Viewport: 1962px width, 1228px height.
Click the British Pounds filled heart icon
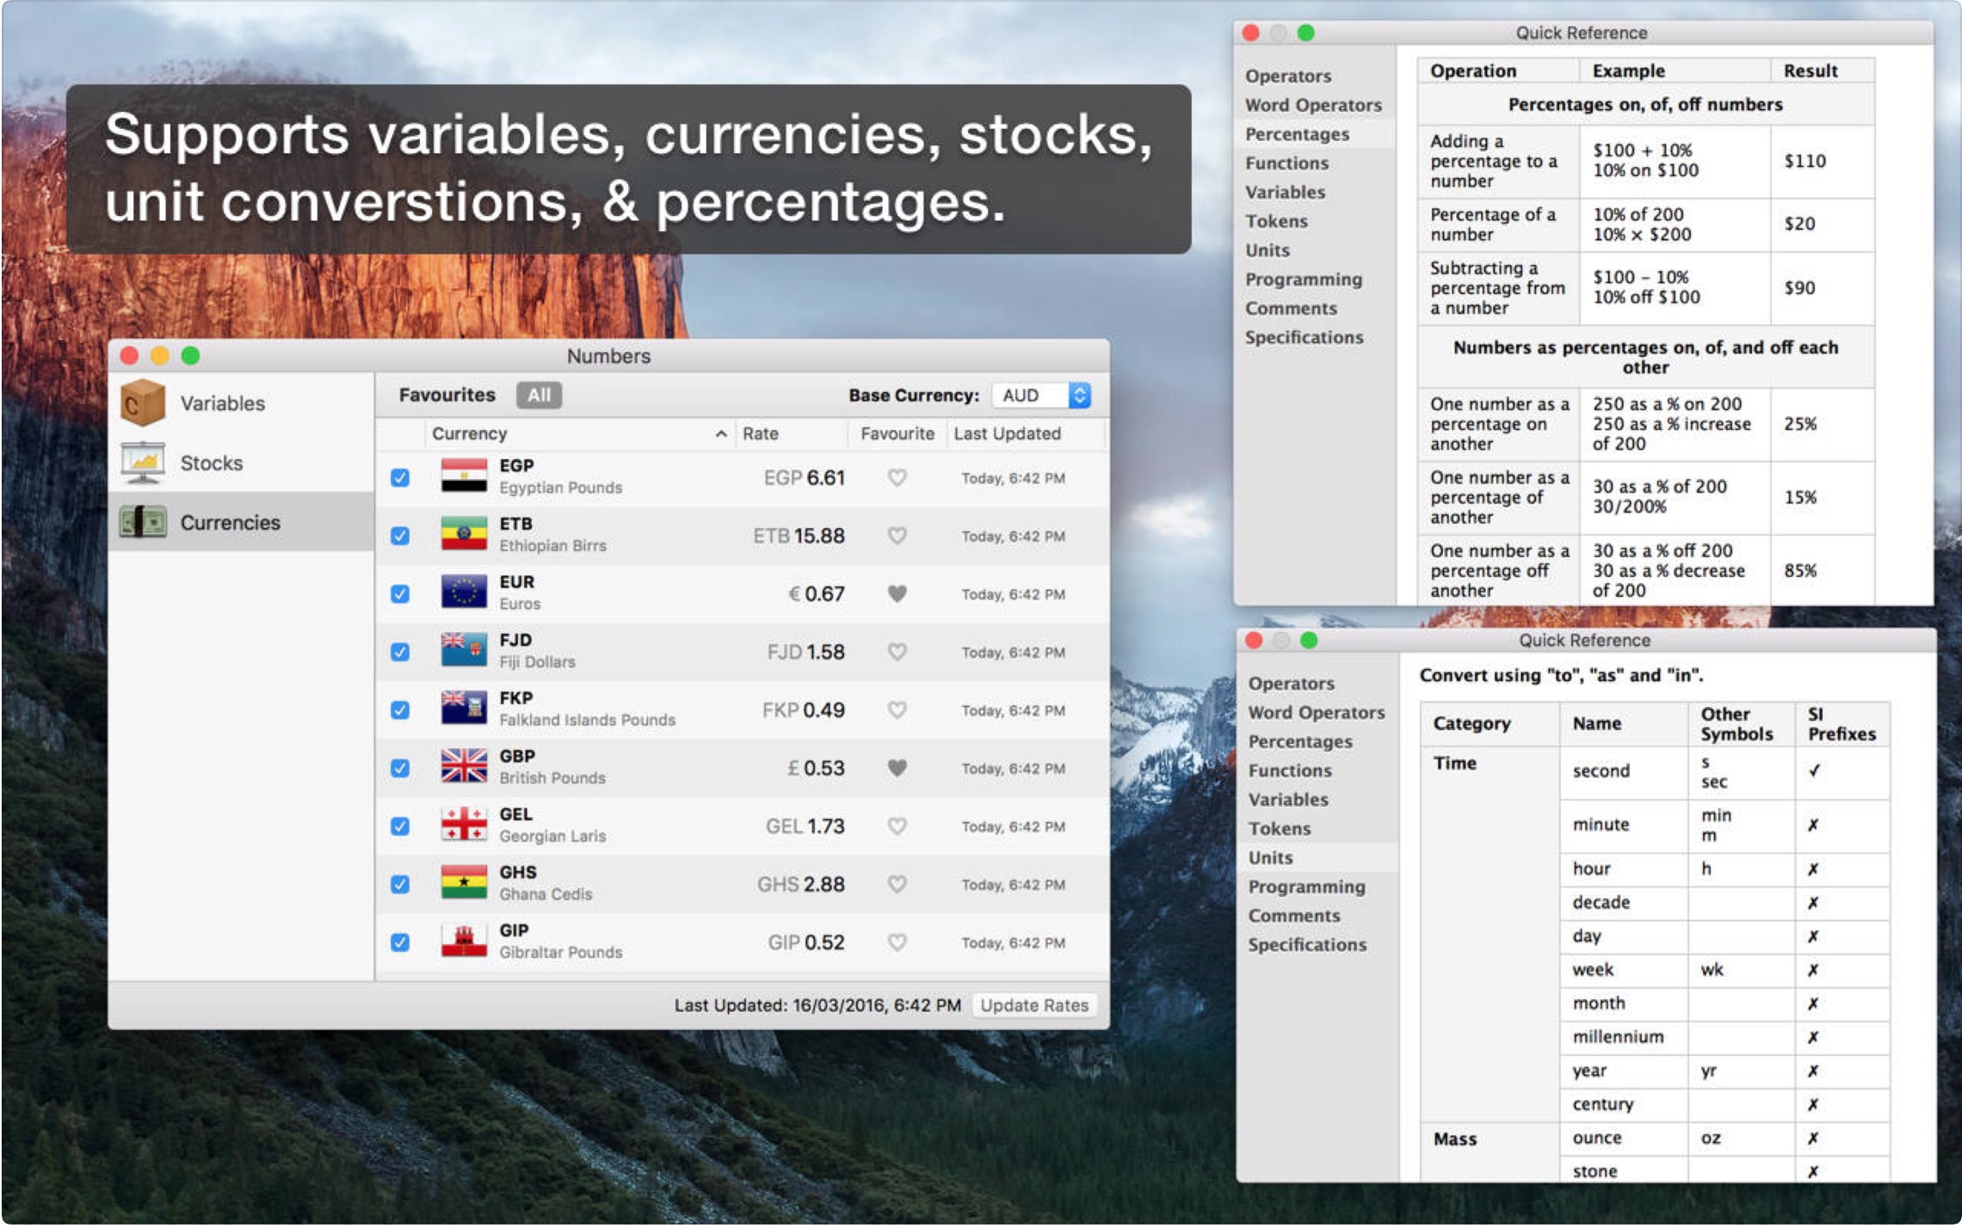[x=897, y=768]
